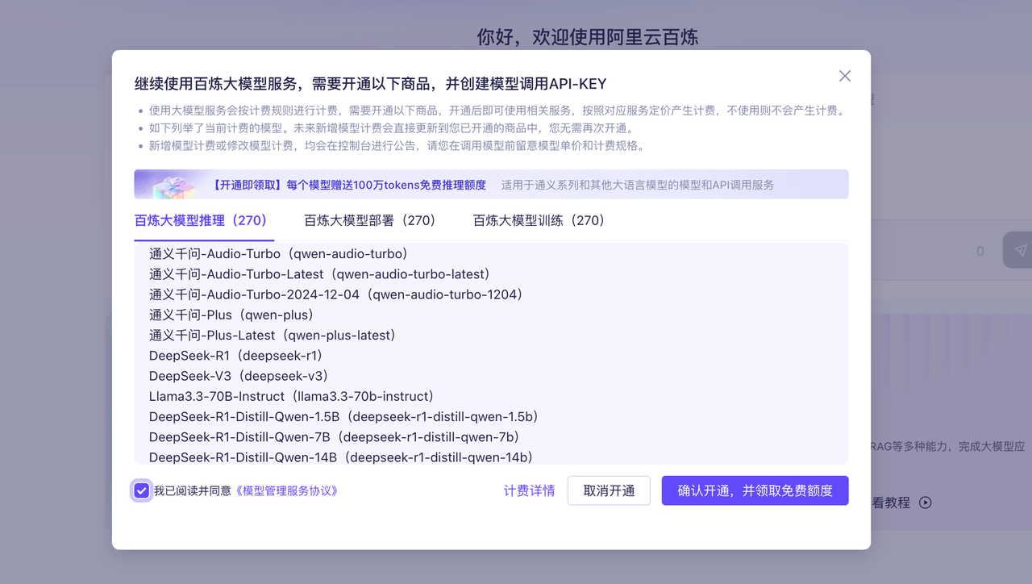This screenshot has width=1032, height=584.
Task: Close the 开通商品 dialog
Action: click(x=844, y=75)
